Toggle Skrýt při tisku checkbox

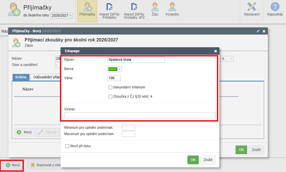pos(67,146)
